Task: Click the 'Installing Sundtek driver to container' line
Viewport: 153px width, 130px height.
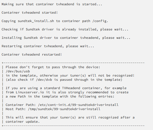Action: [x=66, y=38]
